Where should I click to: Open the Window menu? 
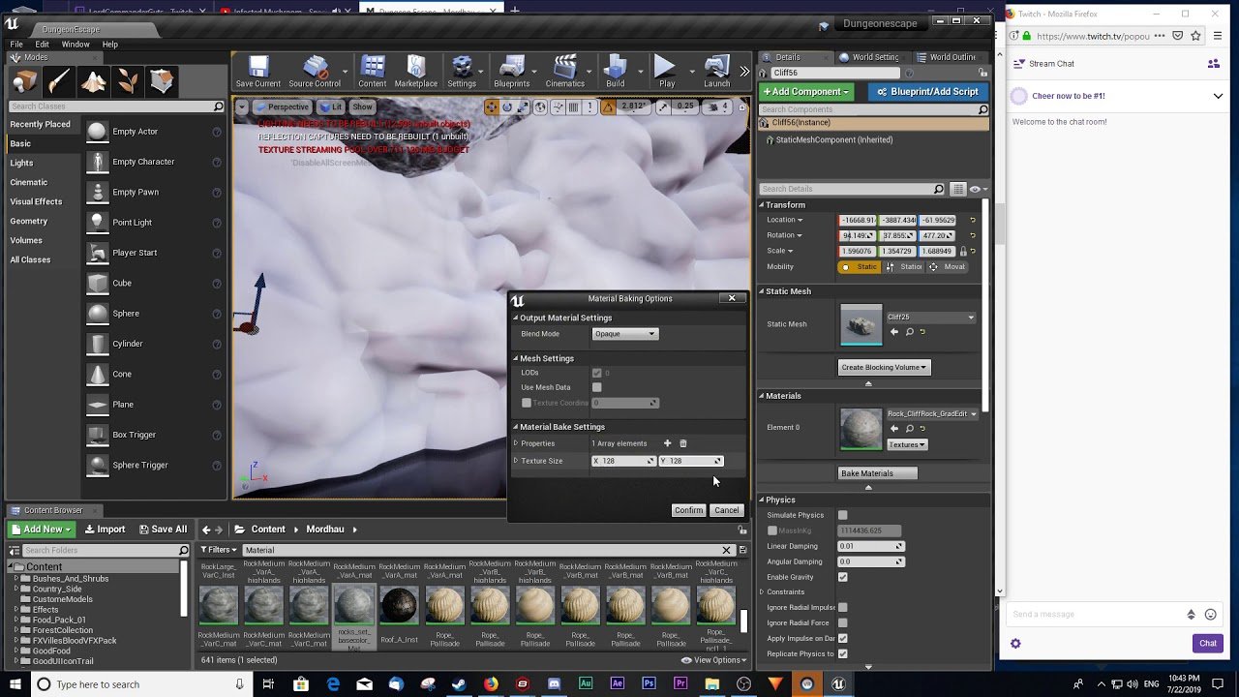(76, 45)
